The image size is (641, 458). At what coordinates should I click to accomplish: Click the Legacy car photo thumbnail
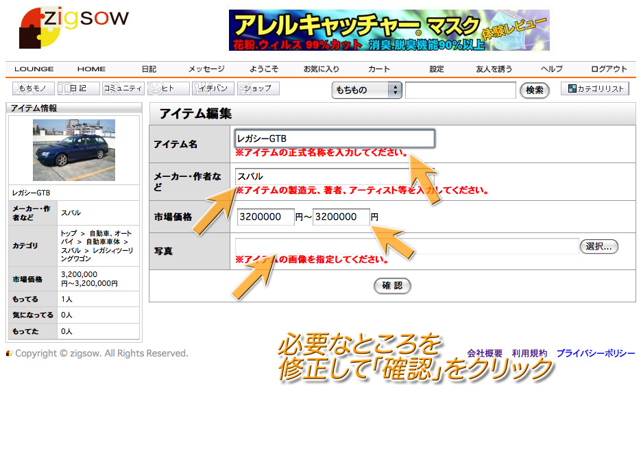point(74,150)
